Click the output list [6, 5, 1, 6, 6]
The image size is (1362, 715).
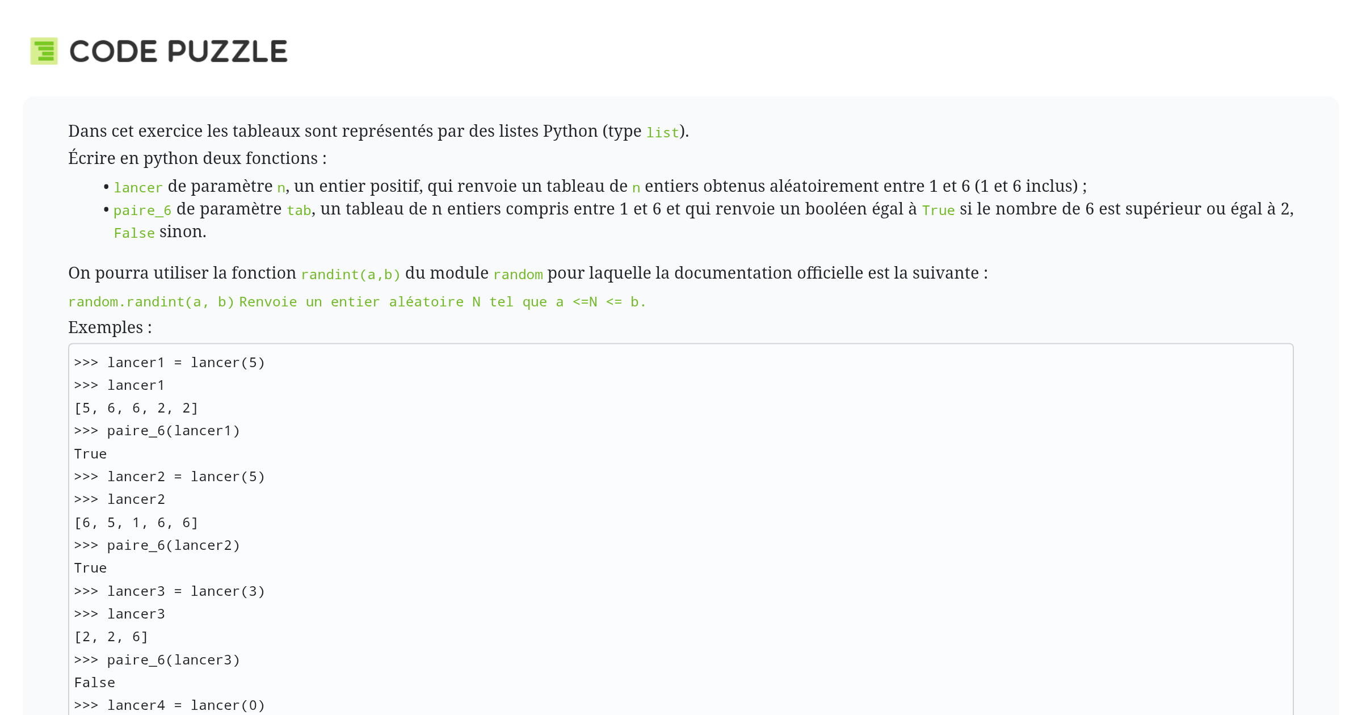tap(136, 523)
